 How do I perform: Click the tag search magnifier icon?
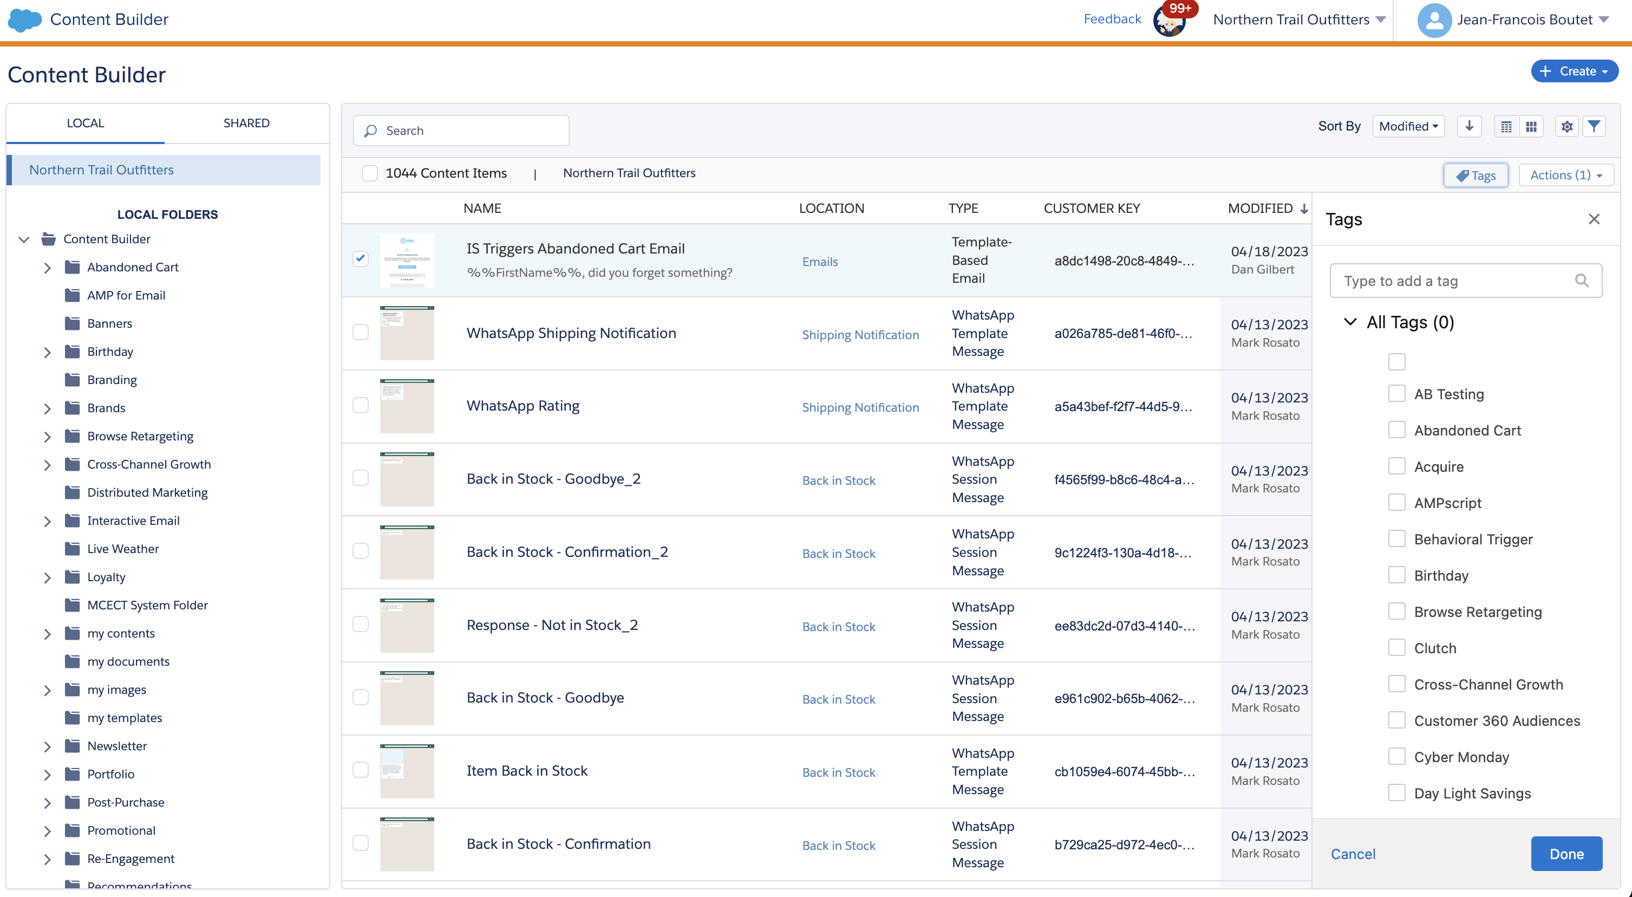[x=1581, y=281]
